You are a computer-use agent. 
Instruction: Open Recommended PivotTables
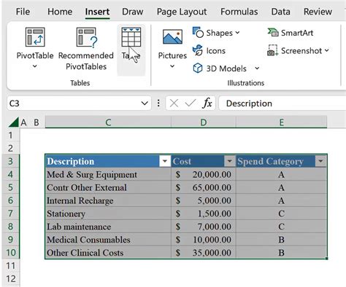coord(86,49)
